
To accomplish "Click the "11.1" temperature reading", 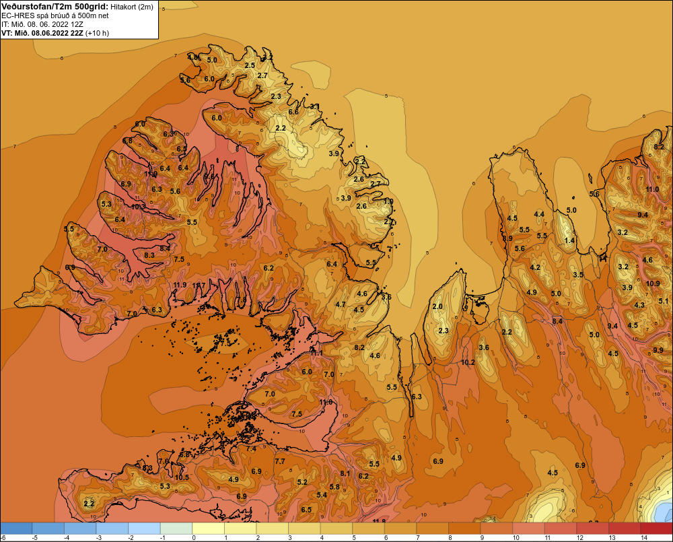I will 316,353.
